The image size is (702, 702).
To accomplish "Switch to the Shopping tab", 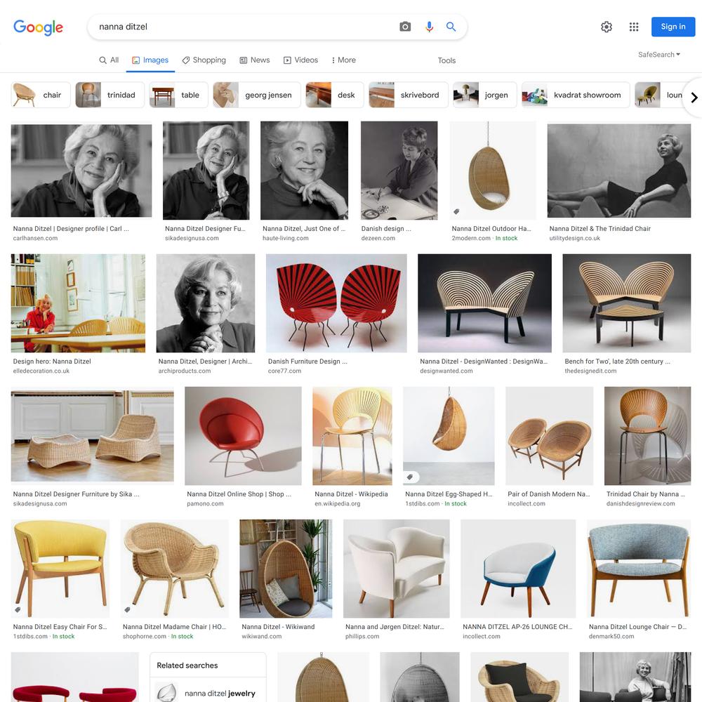I will point(204,60).
